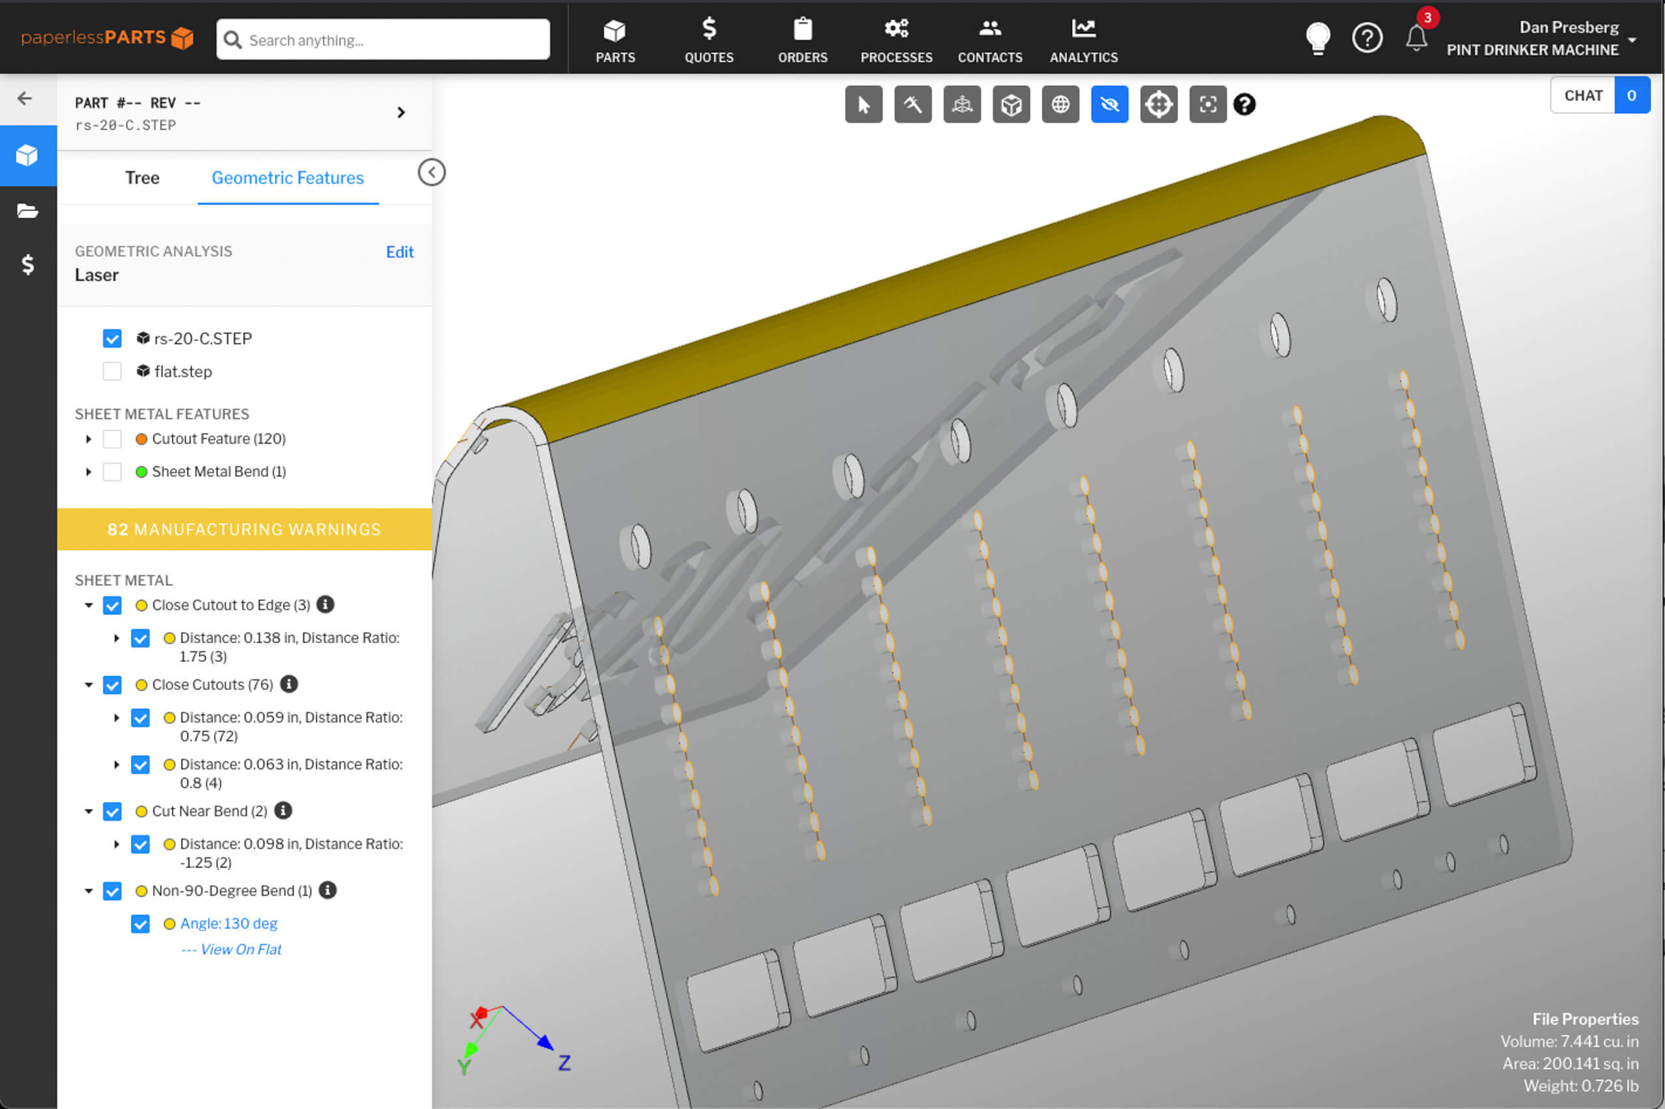Collapse the Close Cutouts (76) group
This screenshot has width=1665, height=1109.
pos(89,685)
